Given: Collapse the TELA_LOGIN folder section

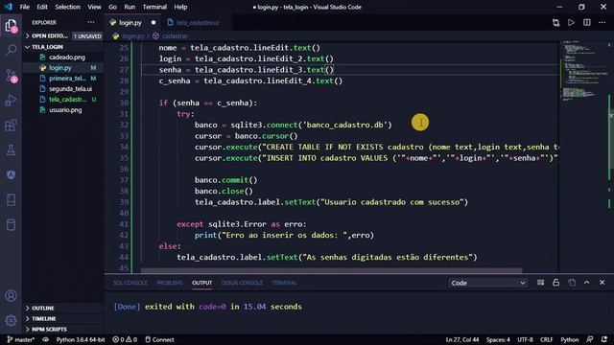Looking at the screenshot, I should click(x=62, y=47).
